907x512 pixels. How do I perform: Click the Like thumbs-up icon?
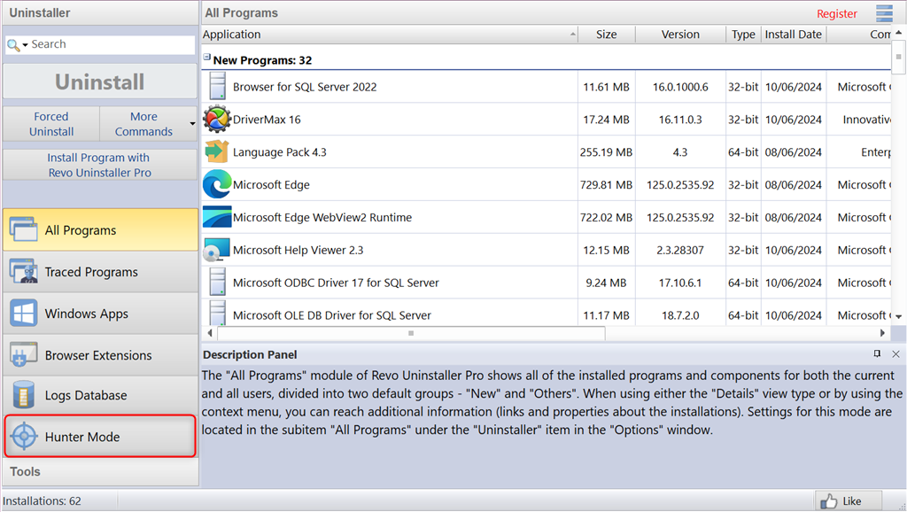[x=828, y=501]
